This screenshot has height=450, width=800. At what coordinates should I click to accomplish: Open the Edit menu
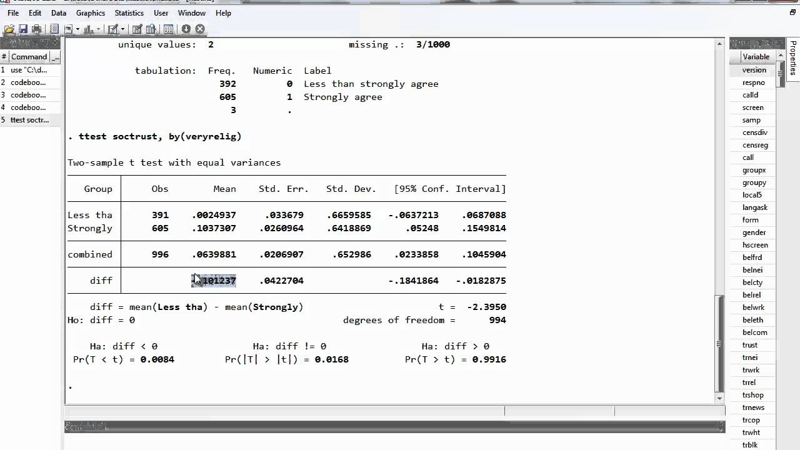[35, 12]
